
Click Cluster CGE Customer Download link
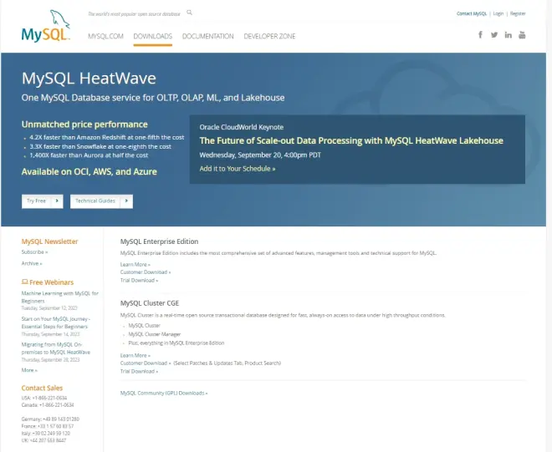click(x=146, y=363)
